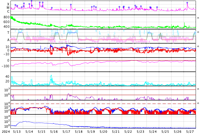Click the 20 axis value
The image size is (201, 134).
click(7, 81)
